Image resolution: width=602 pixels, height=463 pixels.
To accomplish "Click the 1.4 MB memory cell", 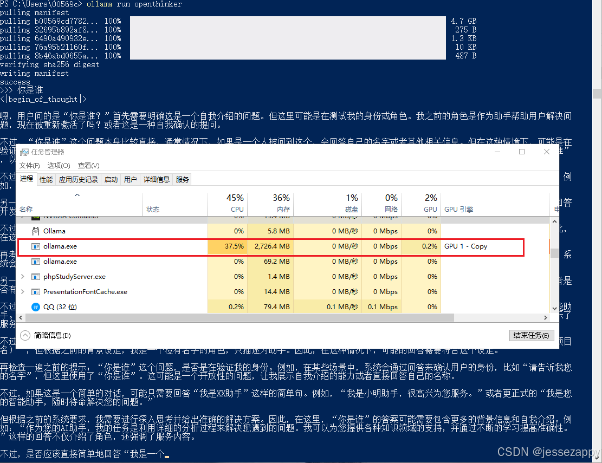I will pyautogui.click(x=270, y=277).
